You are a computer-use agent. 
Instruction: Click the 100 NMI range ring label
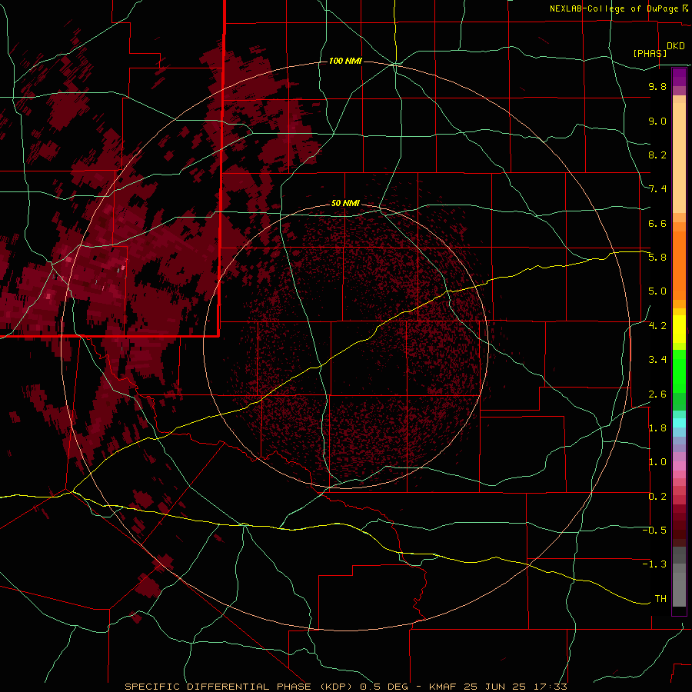pos(345,61)
